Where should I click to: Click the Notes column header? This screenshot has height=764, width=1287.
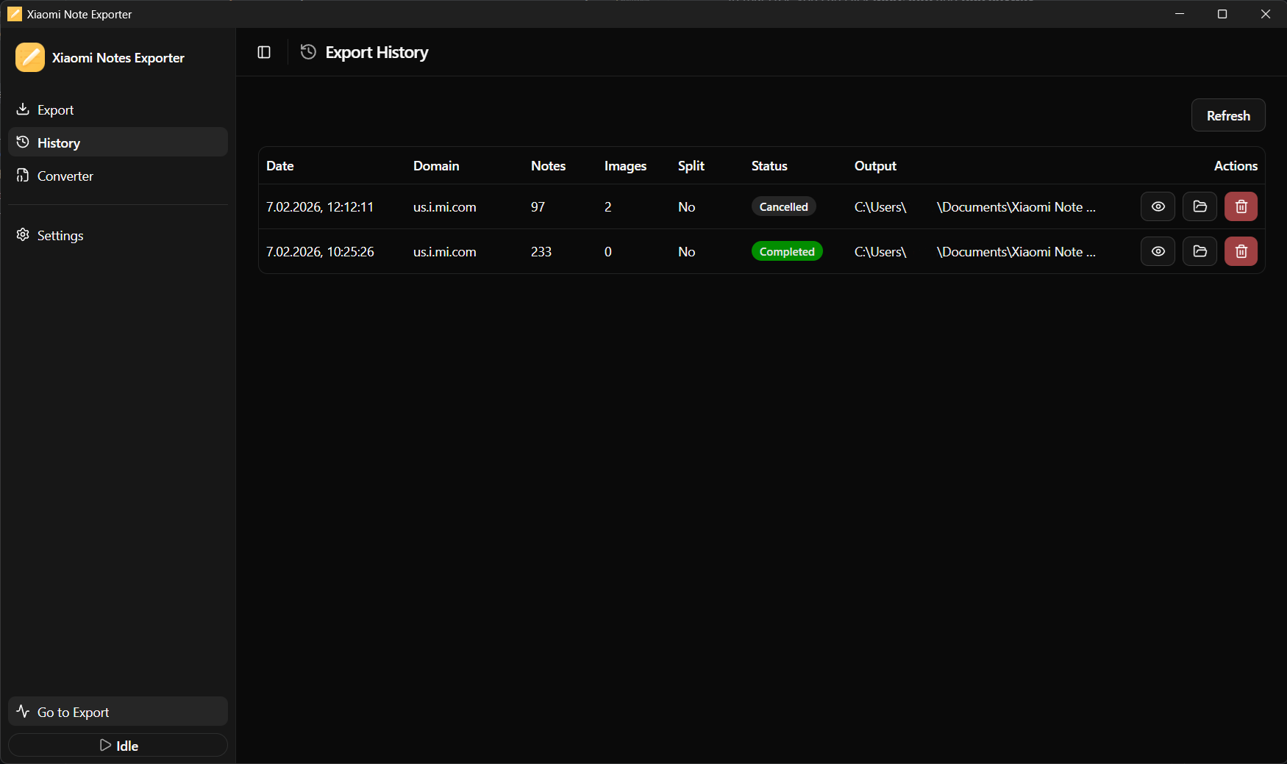point(548,166)
